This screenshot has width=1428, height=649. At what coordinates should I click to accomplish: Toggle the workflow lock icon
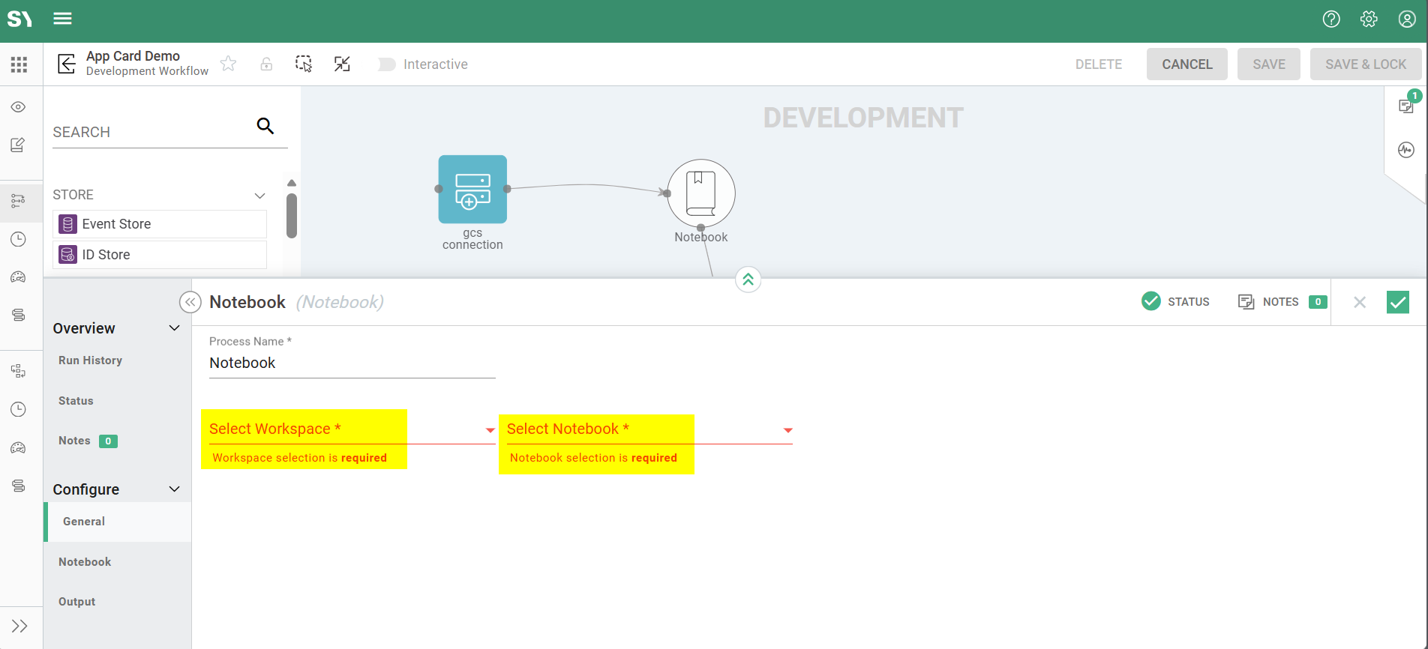point(266,64)
